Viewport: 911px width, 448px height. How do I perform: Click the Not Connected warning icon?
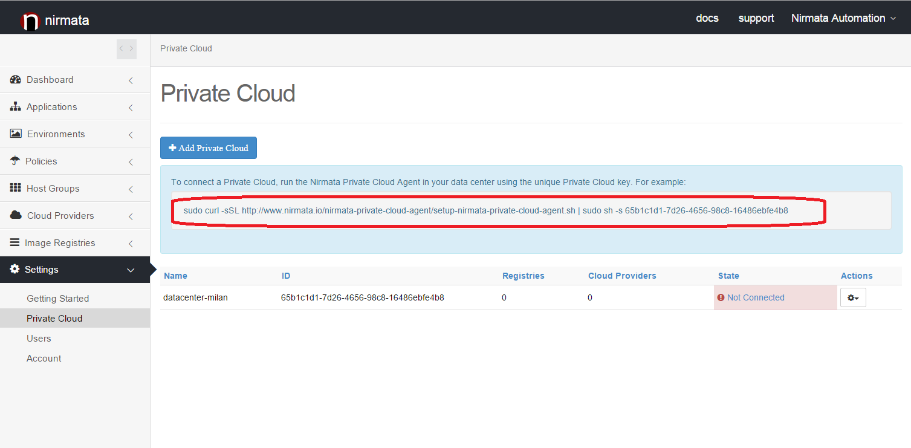(721, 297)
